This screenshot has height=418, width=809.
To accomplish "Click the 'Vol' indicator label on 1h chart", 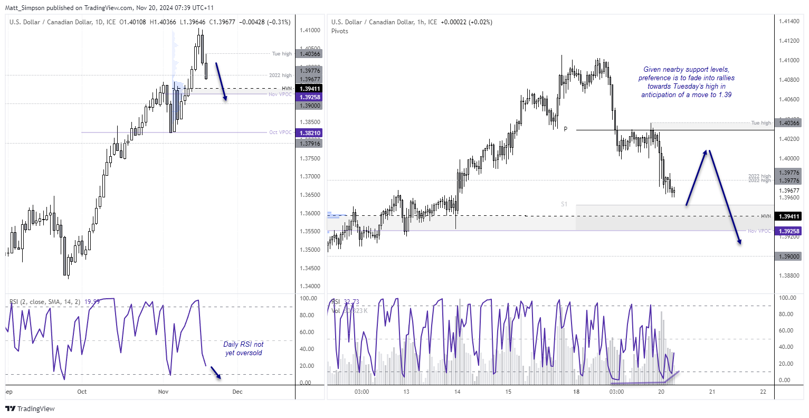I will (x=336, y=311).
